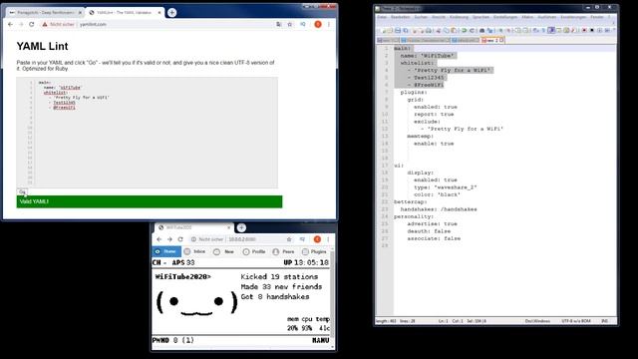Click the MANU mode label on pwnagotchi display
This screenshot has width=638, height=359.
(321, 340)
